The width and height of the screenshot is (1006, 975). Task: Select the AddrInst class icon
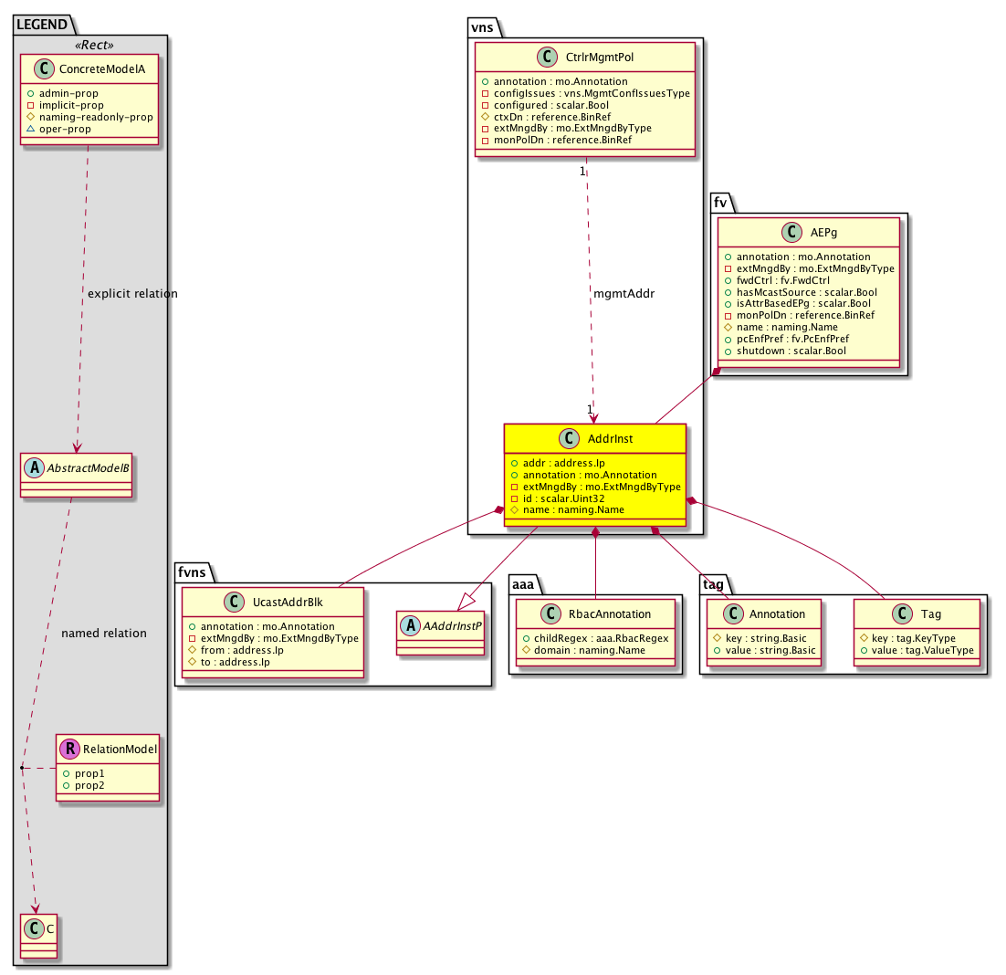click(571, 439)
